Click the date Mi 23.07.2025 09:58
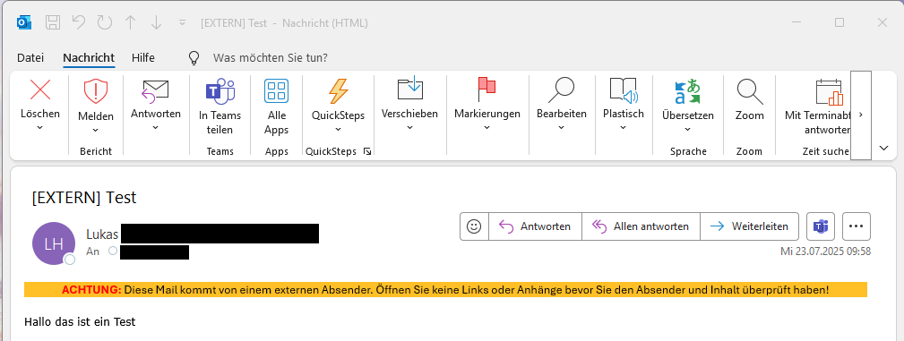 tap(825, 251)
